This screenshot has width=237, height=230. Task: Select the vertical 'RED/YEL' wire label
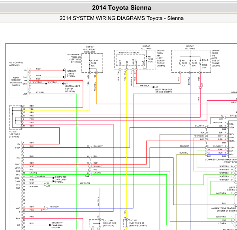95,87
